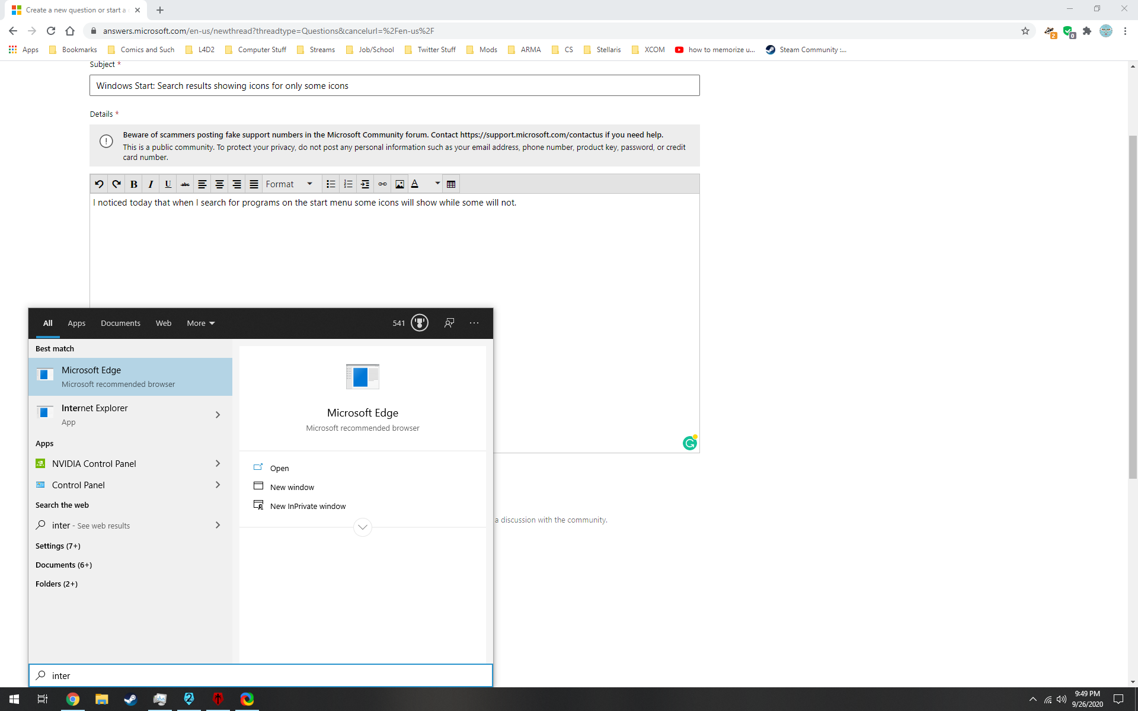
Task: Click the indent icon in toolbar
Action: point(365,184)
